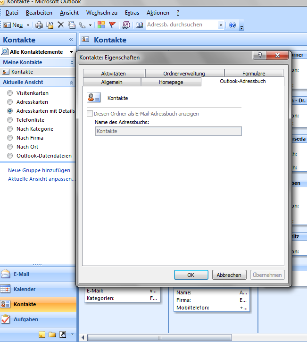Viewport: 307px width, 342px height.
Task: Click the search magnifier icon beside Alle Kontaktelemente
Action: point(5,52)
